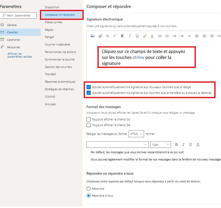Toggle bold in the signature editor toolbar
221x208 pixels.
122,36
